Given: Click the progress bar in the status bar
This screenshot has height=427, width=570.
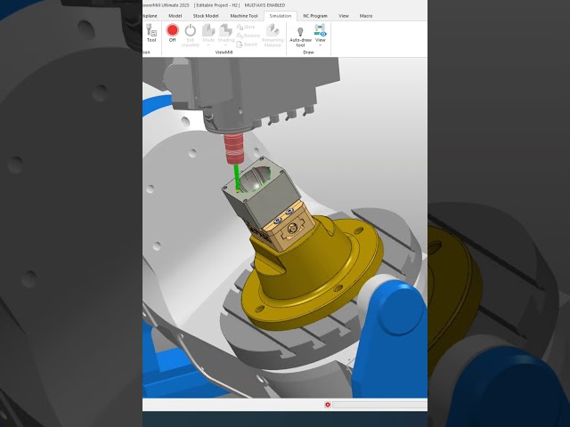Looking at the screenshot, I should (380, 405).
